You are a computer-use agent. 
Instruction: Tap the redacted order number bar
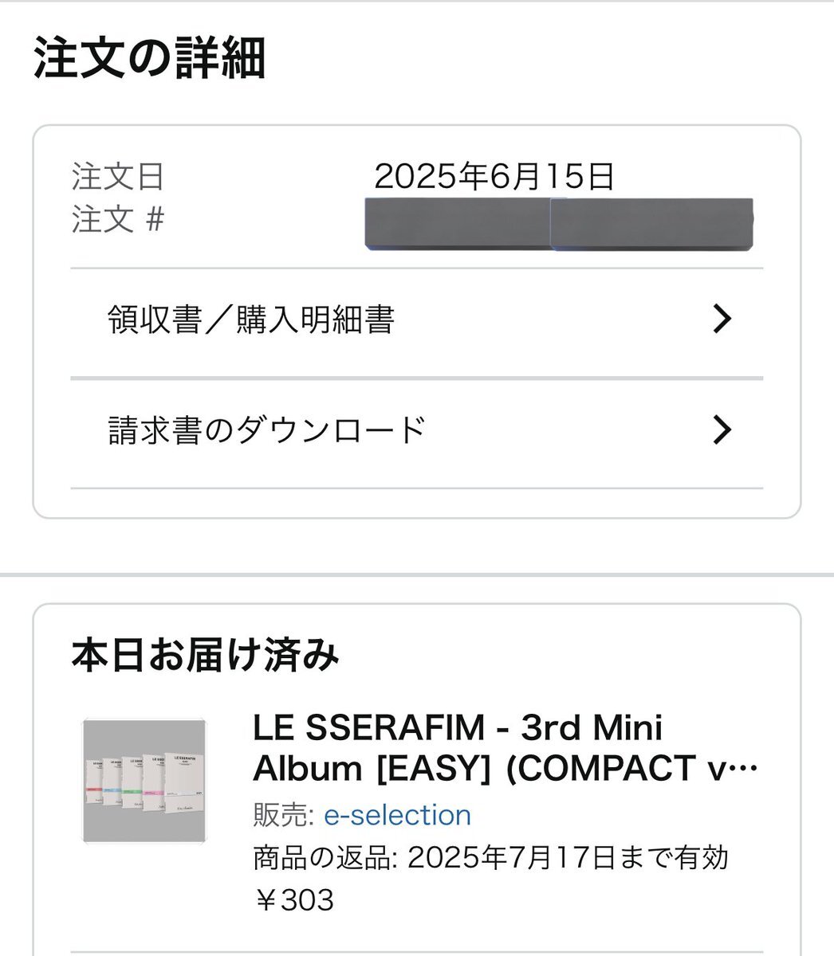(x=559, y=223)
